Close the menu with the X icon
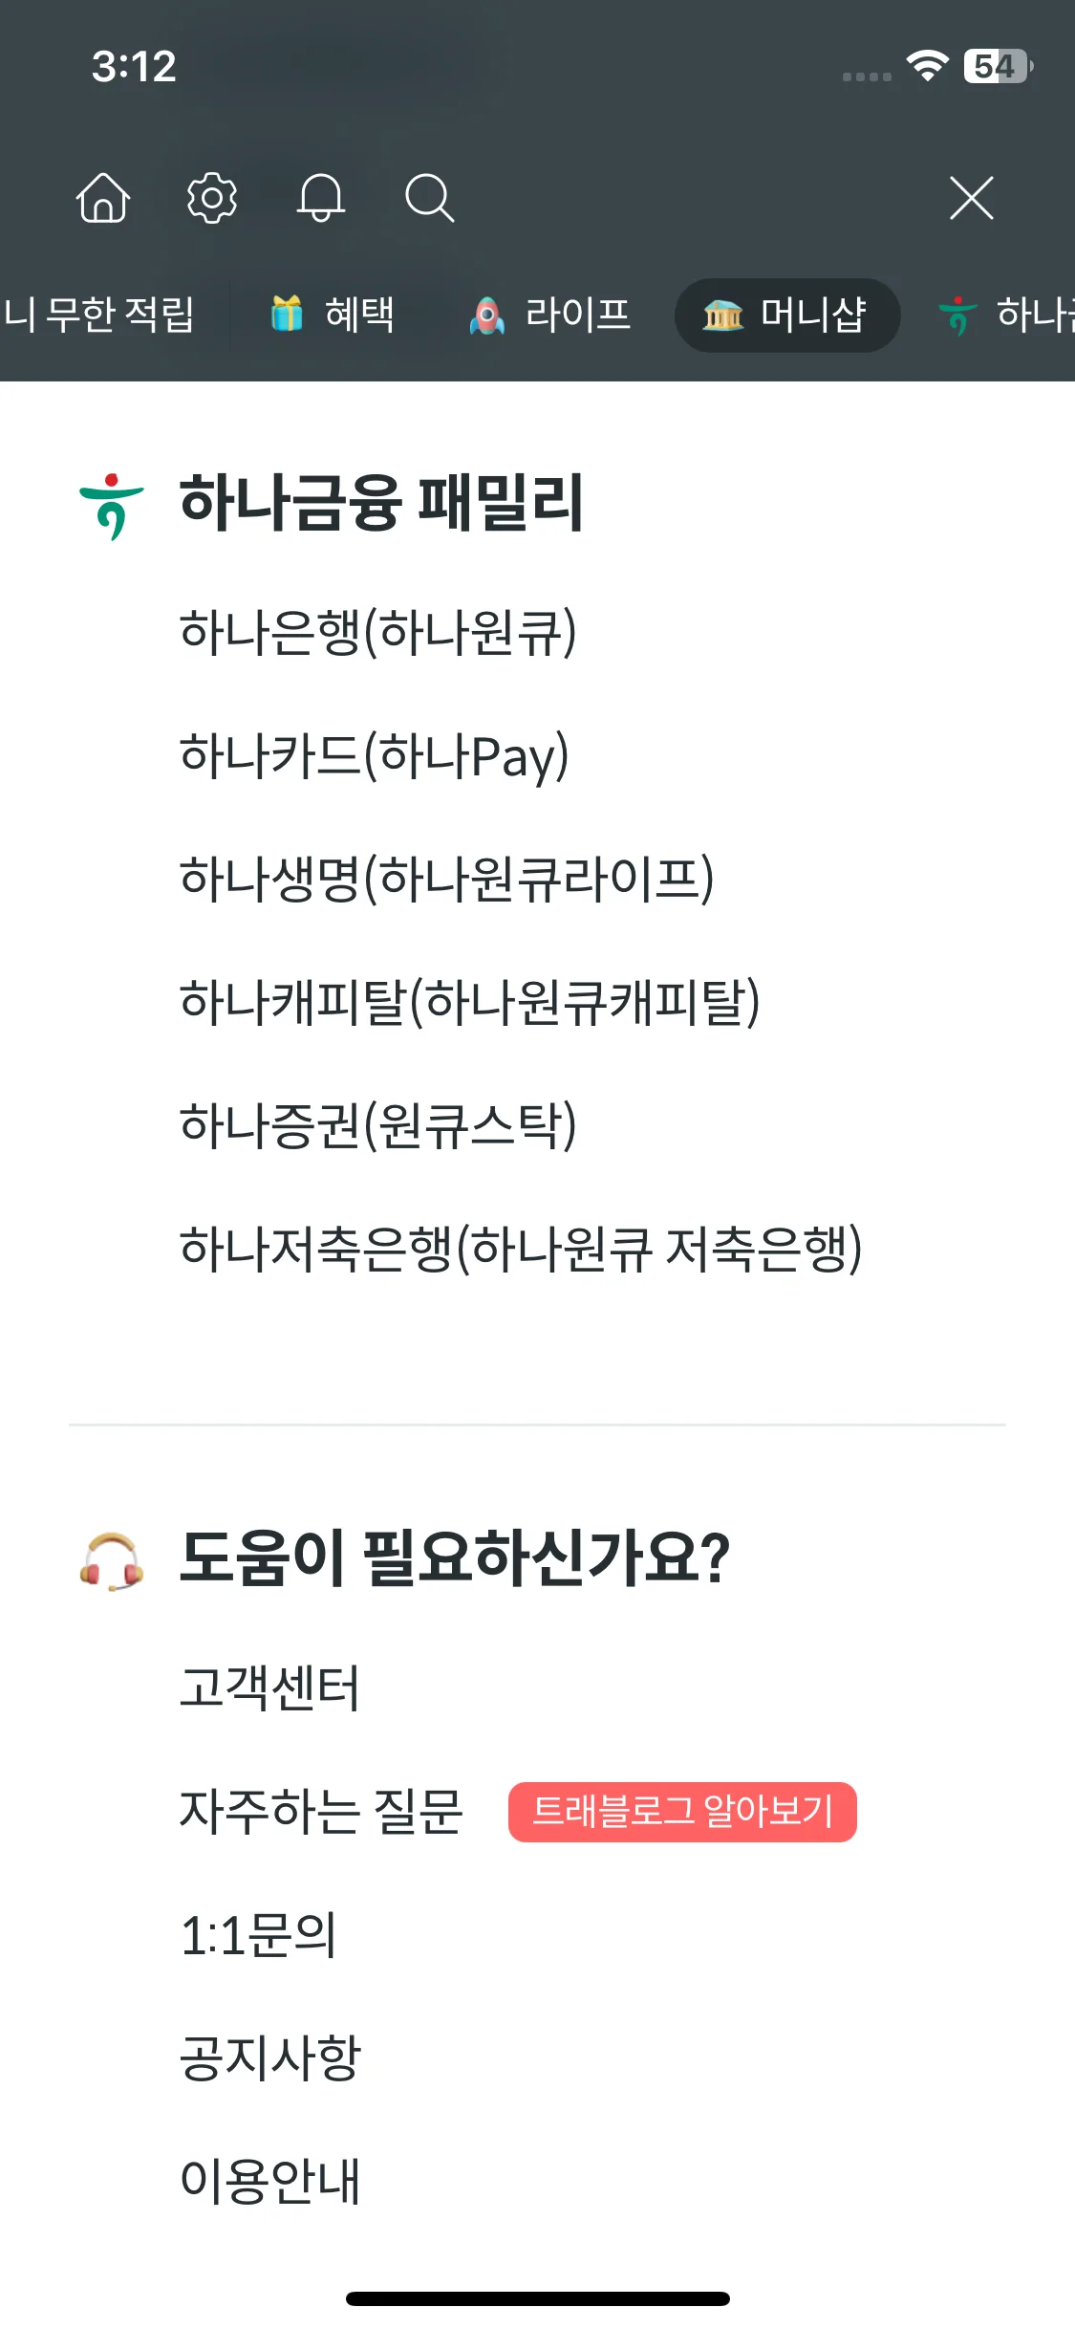Viewport: 1075px width, 2329px height. (x=972, y=198)
